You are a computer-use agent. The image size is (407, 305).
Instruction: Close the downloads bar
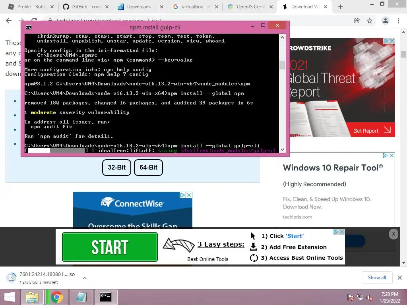[x=400, y=278]
